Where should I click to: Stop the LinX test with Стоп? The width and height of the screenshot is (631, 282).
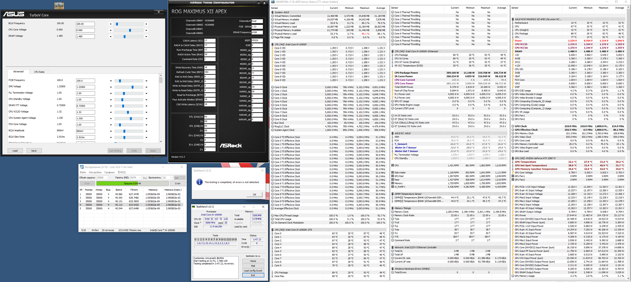point(178,183)
